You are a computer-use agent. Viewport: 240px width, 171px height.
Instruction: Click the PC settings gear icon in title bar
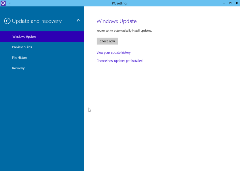3,3
